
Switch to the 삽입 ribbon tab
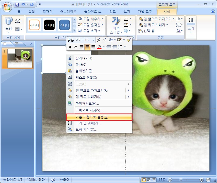pyautogui.click(x=32, y=12)
